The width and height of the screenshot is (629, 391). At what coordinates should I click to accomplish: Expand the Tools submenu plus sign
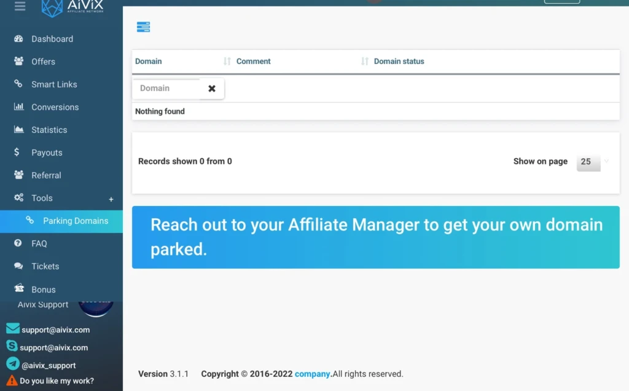point(111,199)
